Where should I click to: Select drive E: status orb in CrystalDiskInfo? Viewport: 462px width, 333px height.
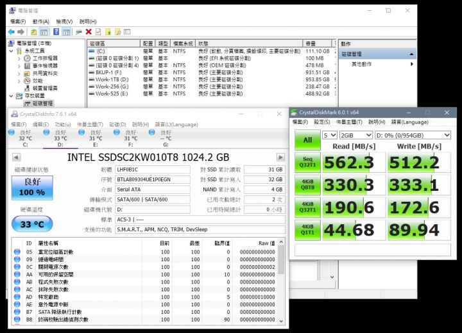[x=81, y=133]
